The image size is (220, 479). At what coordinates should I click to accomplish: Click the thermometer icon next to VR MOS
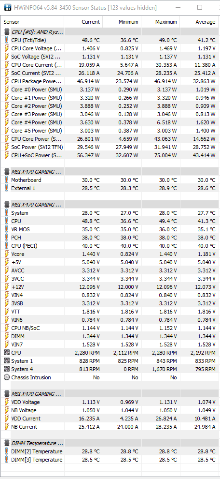click(x=6, y=229)
